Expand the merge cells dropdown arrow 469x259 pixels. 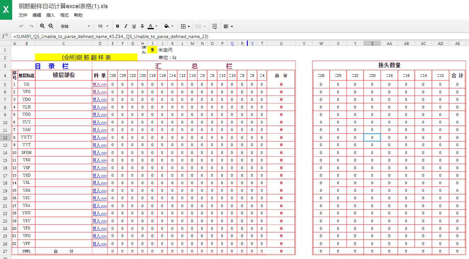tap(204, 26)
